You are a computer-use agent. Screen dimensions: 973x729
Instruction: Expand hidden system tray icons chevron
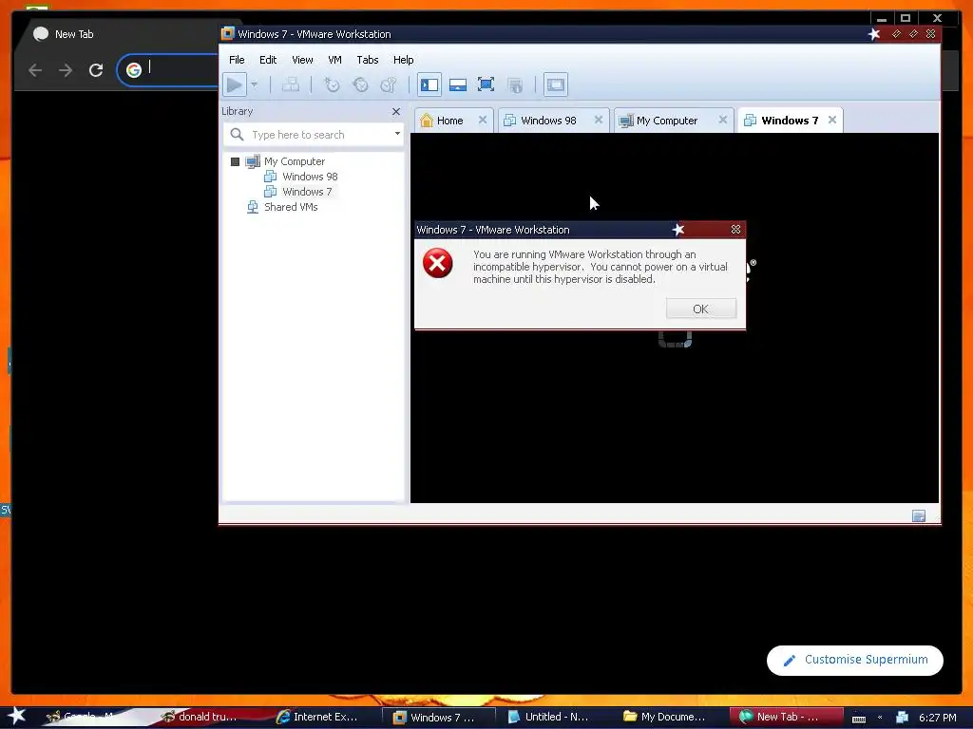[880, 718]
